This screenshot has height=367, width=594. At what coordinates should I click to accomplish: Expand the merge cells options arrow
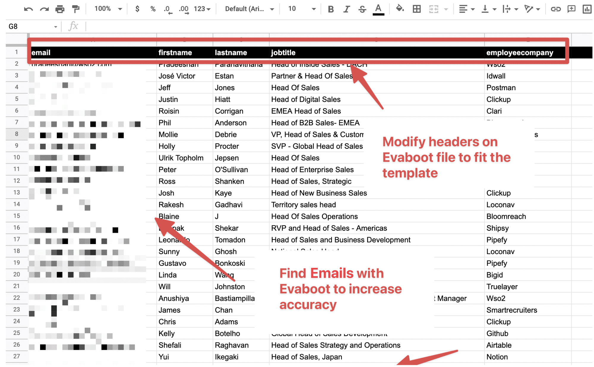pos(446,9)
